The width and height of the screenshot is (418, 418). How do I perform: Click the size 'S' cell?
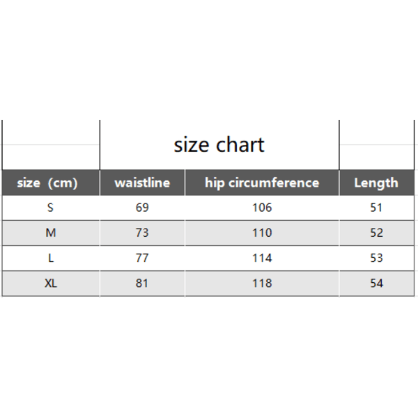pos(51,208)
